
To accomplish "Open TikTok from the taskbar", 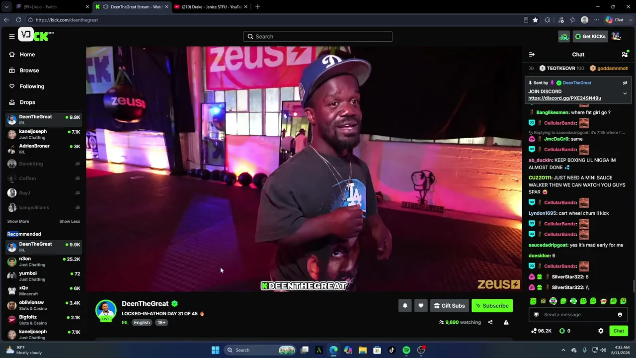I will (x=392, y=350).
